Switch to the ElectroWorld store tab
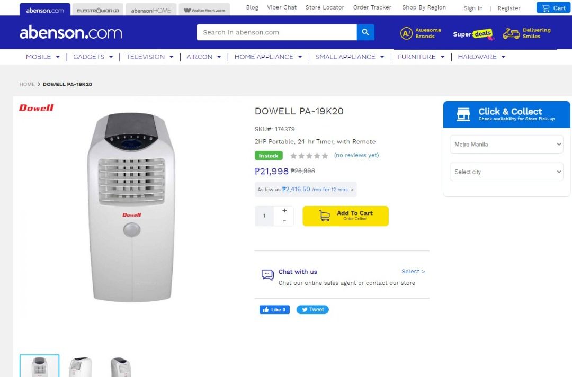This screenshot has height=377, width=572. pos(97,9)
